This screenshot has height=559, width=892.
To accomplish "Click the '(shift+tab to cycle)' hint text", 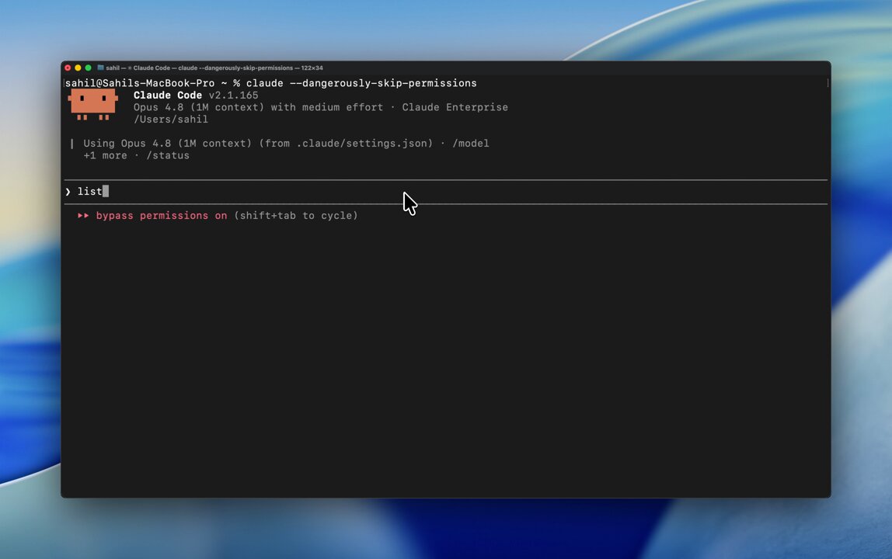I will (296, 216).
